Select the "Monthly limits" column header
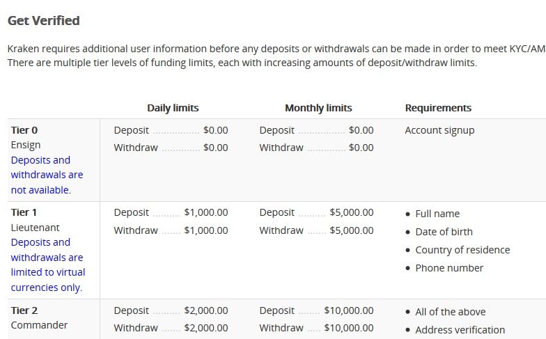The height and width of the screenshot is (339, 546). tap(318, 108)
